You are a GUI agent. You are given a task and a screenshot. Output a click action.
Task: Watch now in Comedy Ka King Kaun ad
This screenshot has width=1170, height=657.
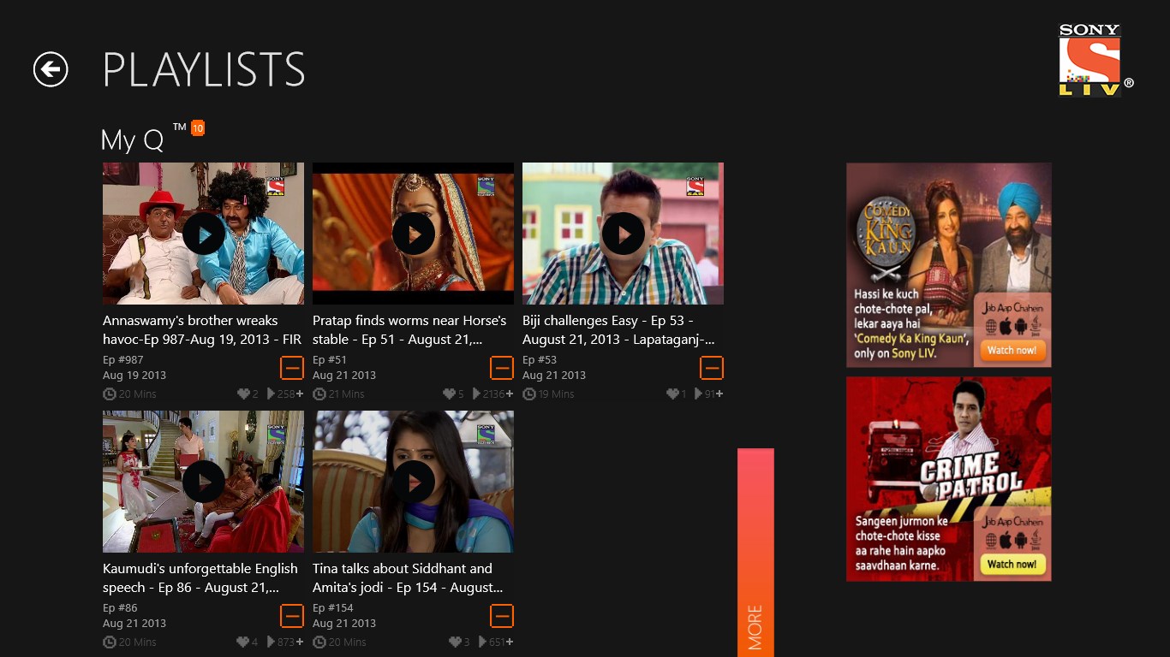[1012, 350]
